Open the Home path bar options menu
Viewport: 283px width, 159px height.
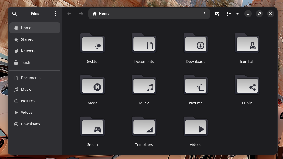coord(204,14)
